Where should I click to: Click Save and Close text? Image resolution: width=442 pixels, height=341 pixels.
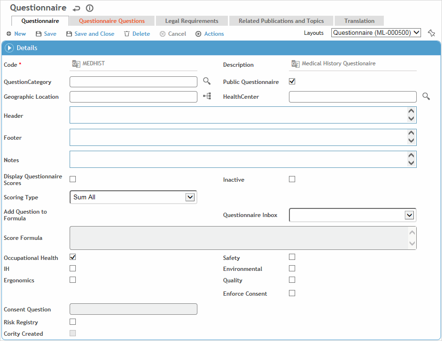94,34
